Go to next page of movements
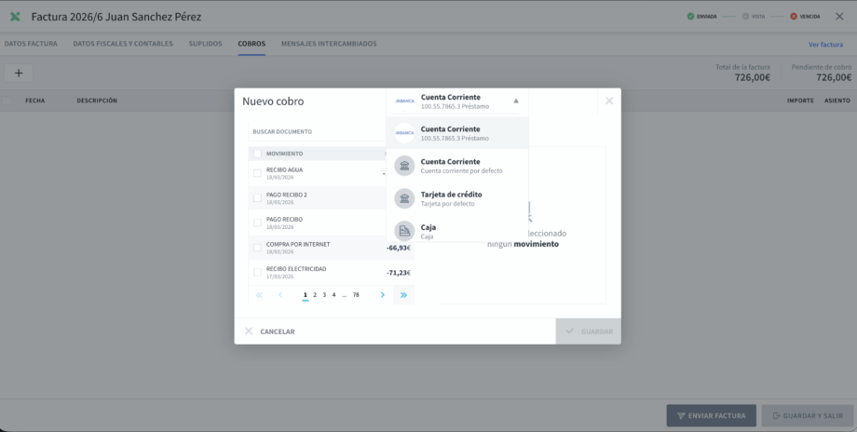This screenshot has width=857, height=432. pos(382,295)
